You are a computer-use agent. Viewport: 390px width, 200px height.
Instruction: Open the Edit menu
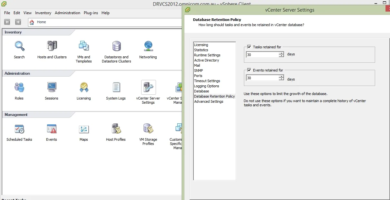click(x=17, y=13)
